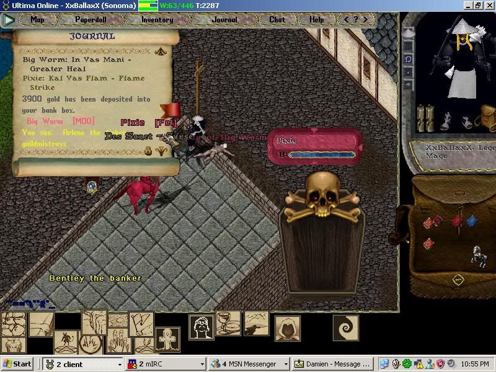Click Pixie's health bar
The height and width of the screenshot is (372, 496).
322,154
